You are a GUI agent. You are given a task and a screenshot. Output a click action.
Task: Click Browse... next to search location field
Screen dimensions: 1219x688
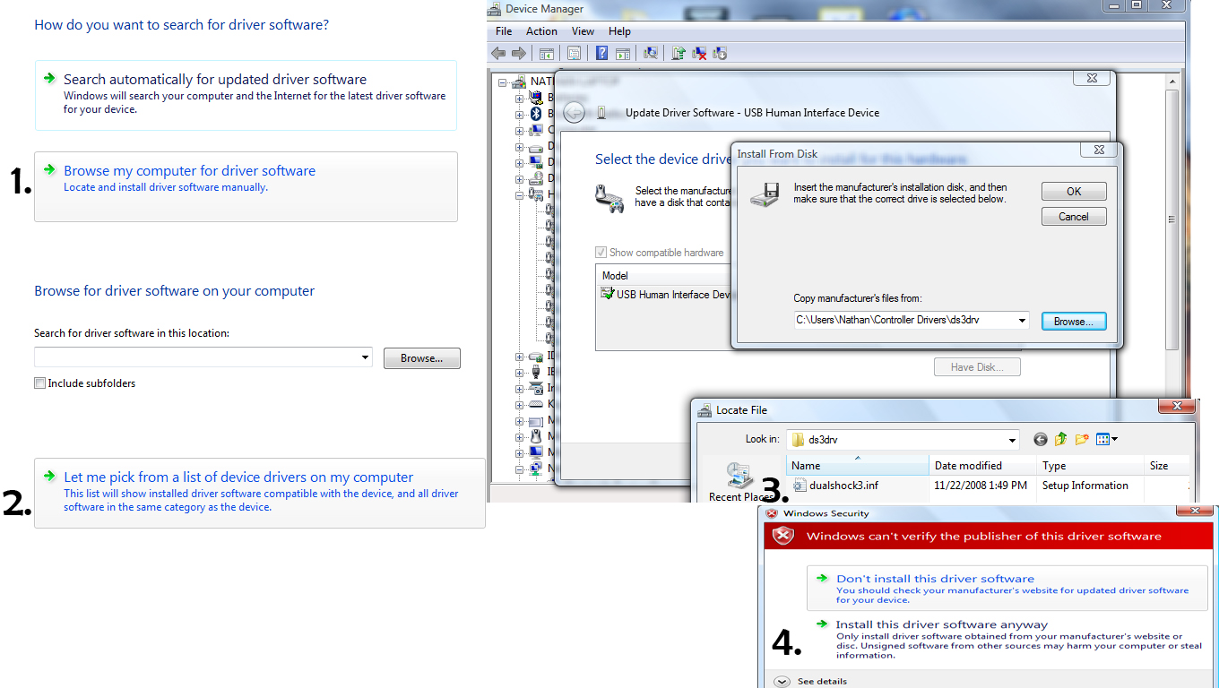pyautogui.click(x=421, y=358)
